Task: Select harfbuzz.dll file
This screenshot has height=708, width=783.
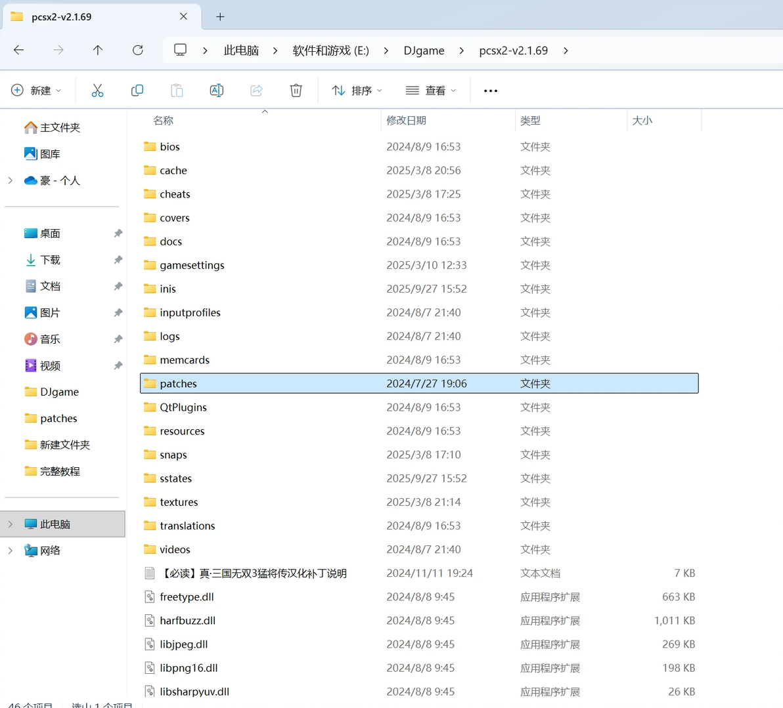Action: point(420,621)
